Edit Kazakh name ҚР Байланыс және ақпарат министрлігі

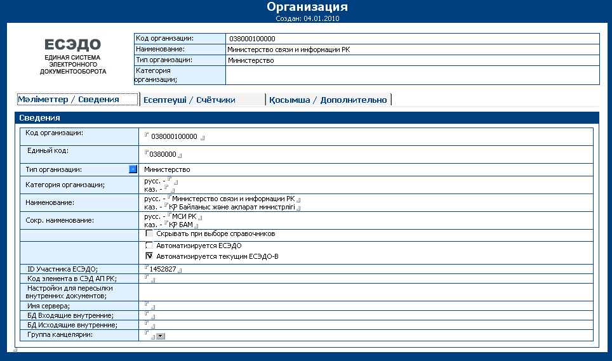coord(232,207)
